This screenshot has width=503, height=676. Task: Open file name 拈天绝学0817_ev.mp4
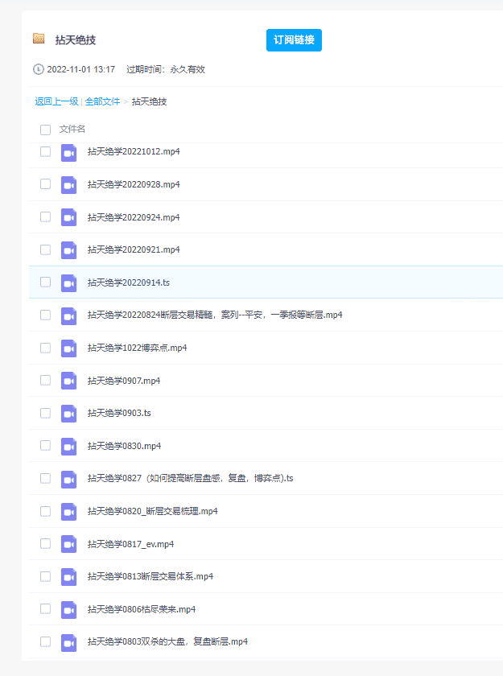[x=130, y=544]
